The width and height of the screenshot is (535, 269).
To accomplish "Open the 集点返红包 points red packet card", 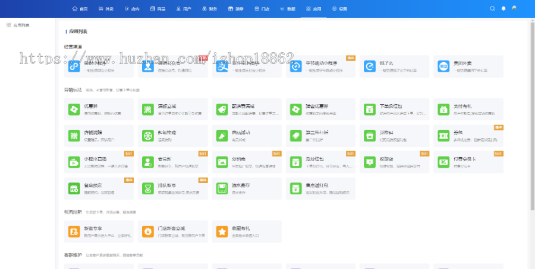I will tap(321, 188).
